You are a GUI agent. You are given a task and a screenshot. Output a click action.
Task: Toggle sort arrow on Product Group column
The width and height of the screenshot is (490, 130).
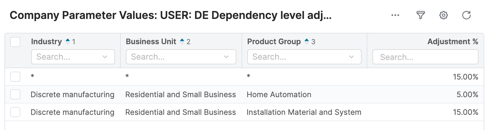pos(307,42)
